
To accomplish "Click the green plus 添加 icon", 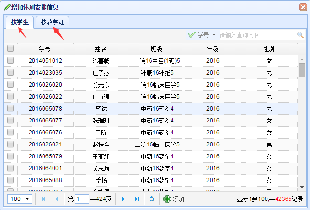I will coord(167,199).
